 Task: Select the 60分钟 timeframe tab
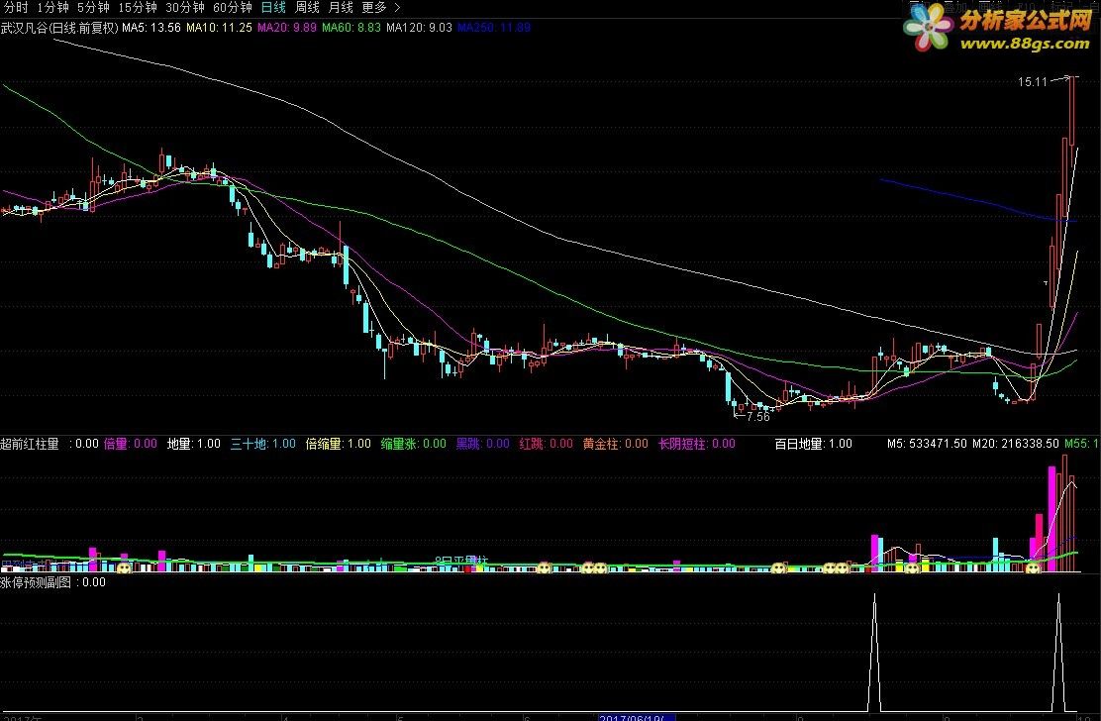point(233,8)
